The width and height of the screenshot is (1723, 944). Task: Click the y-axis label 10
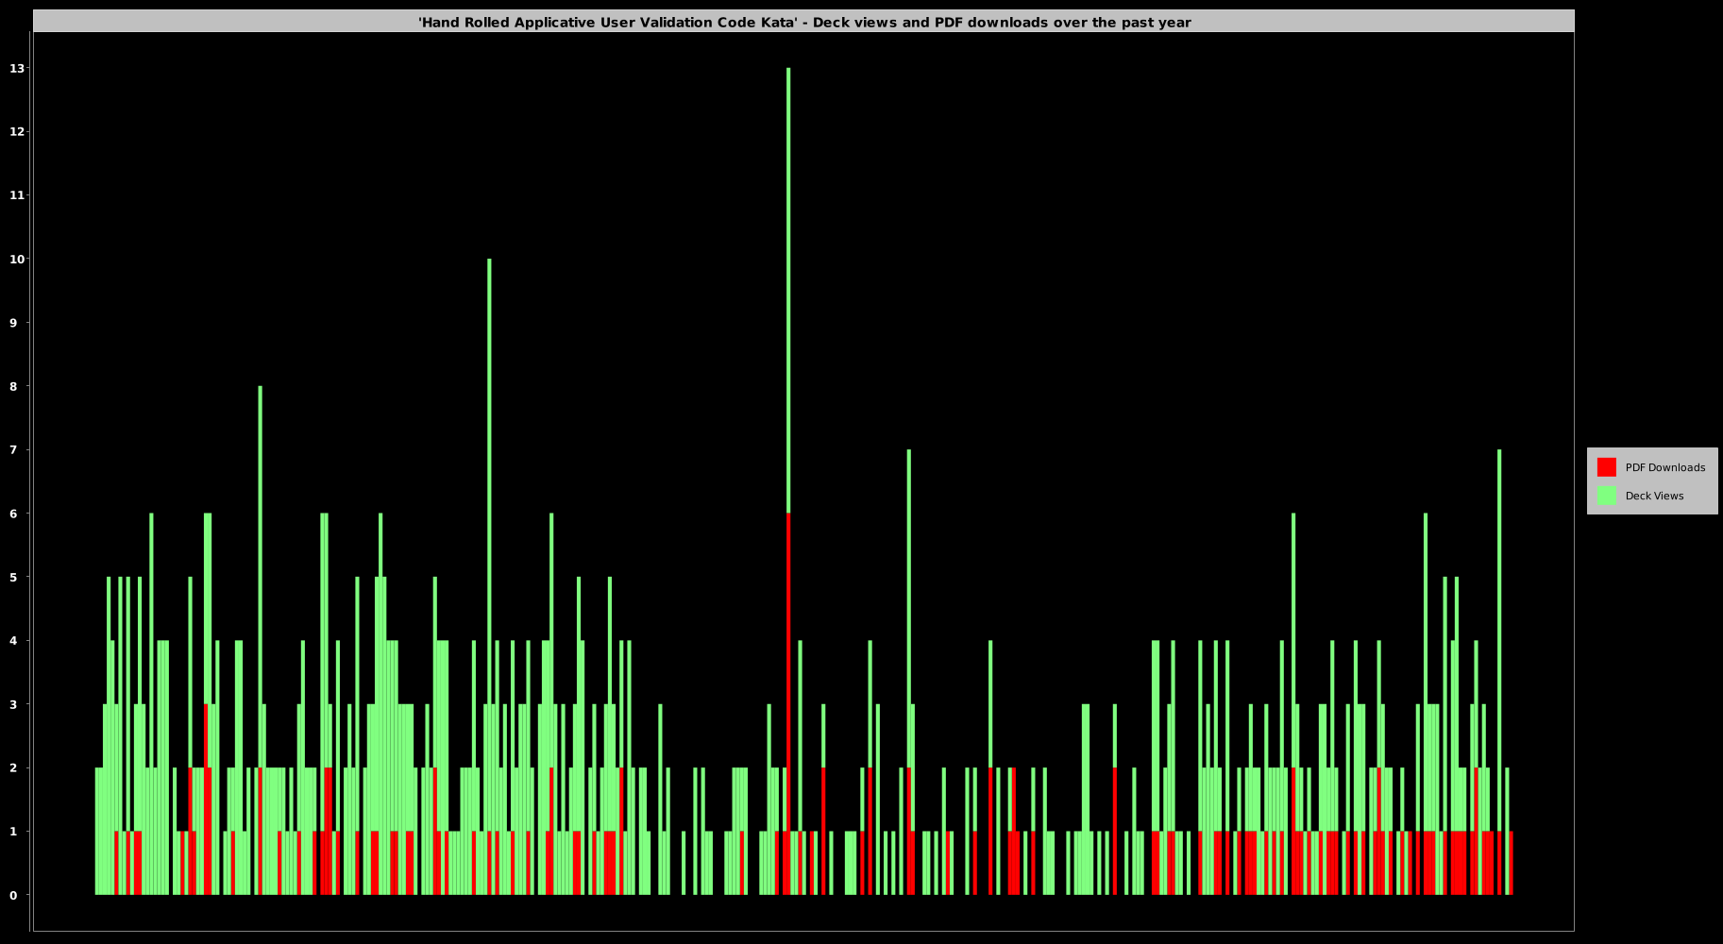[x=16, y=259]
